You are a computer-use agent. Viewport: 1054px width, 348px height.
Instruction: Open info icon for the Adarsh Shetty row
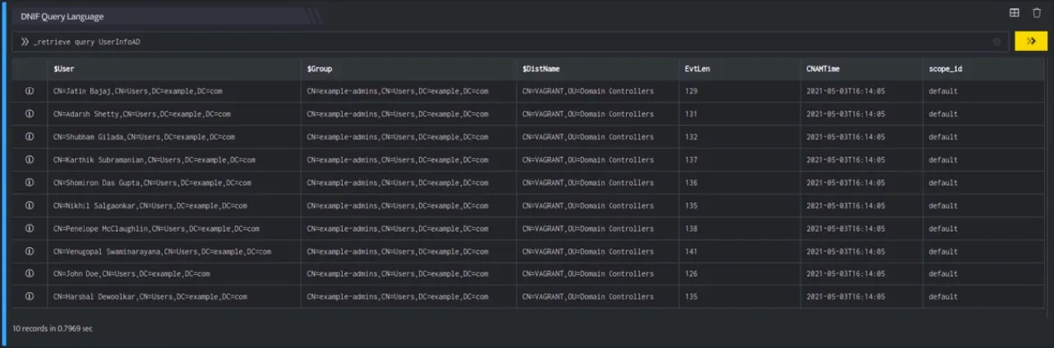[x=30, y=114]
